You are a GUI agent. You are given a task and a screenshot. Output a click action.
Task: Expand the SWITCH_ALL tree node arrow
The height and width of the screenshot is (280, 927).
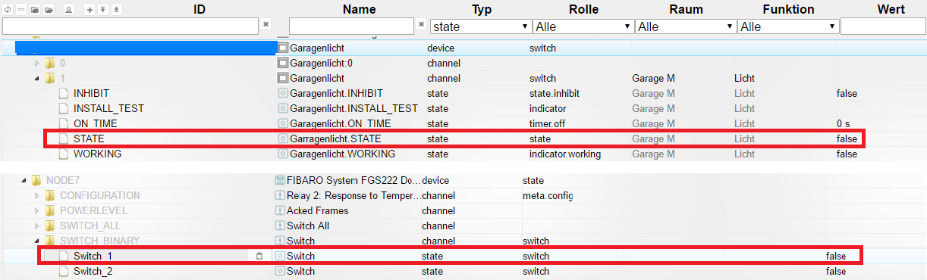point(36,226)
